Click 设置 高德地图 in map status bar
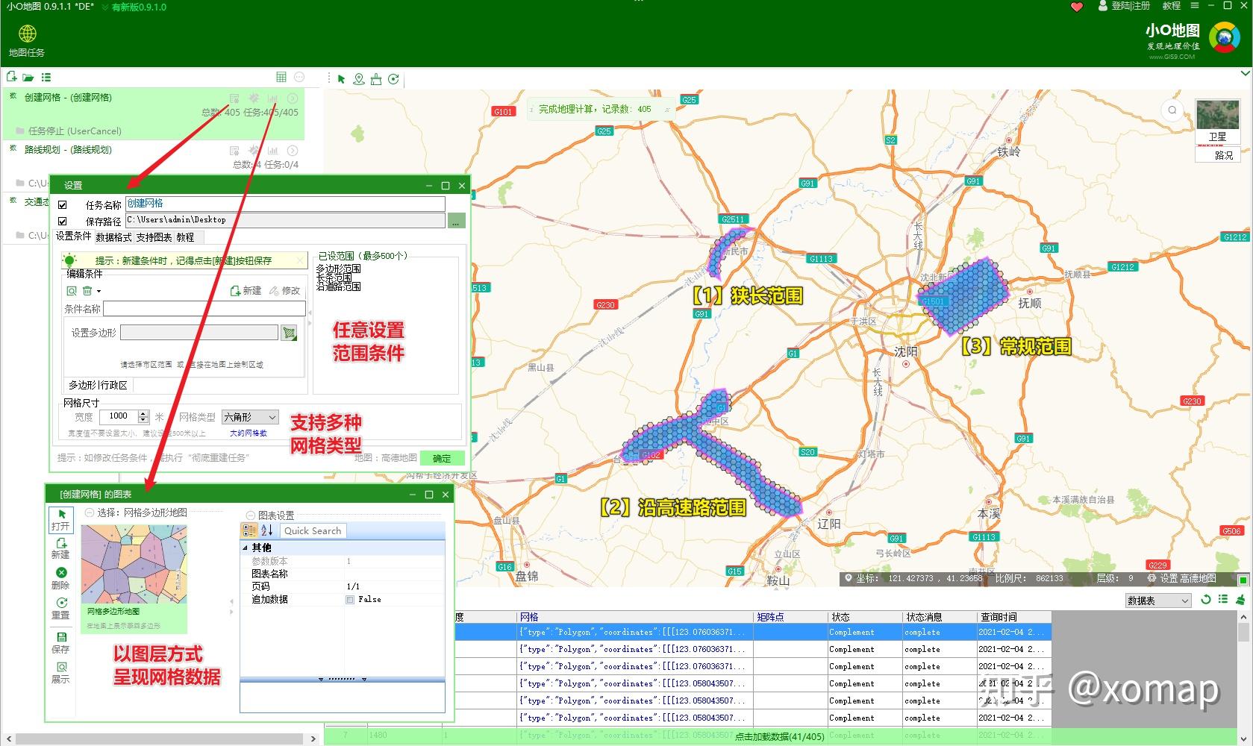The width and height of the screenshot is (1253, 746). (1182, 579)
